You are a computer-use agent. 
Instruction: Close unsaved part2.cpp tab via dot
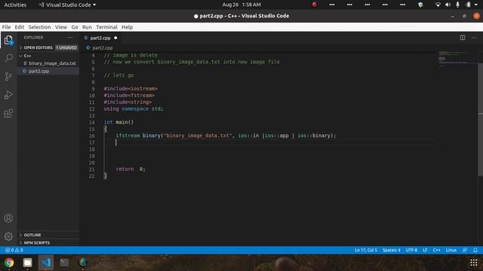click(115, 38)
